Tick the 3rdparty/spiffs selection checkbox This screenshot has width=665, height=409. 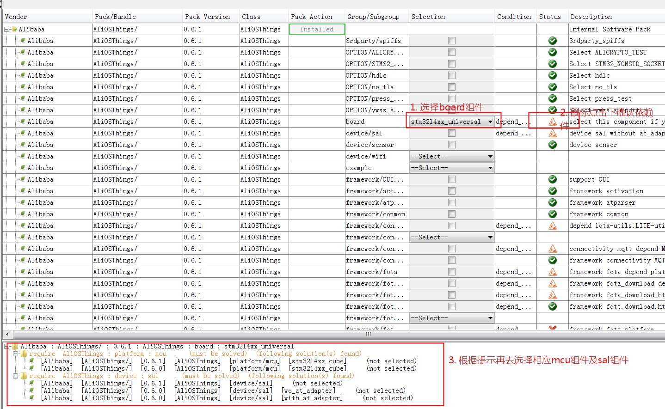pos(452,41)
